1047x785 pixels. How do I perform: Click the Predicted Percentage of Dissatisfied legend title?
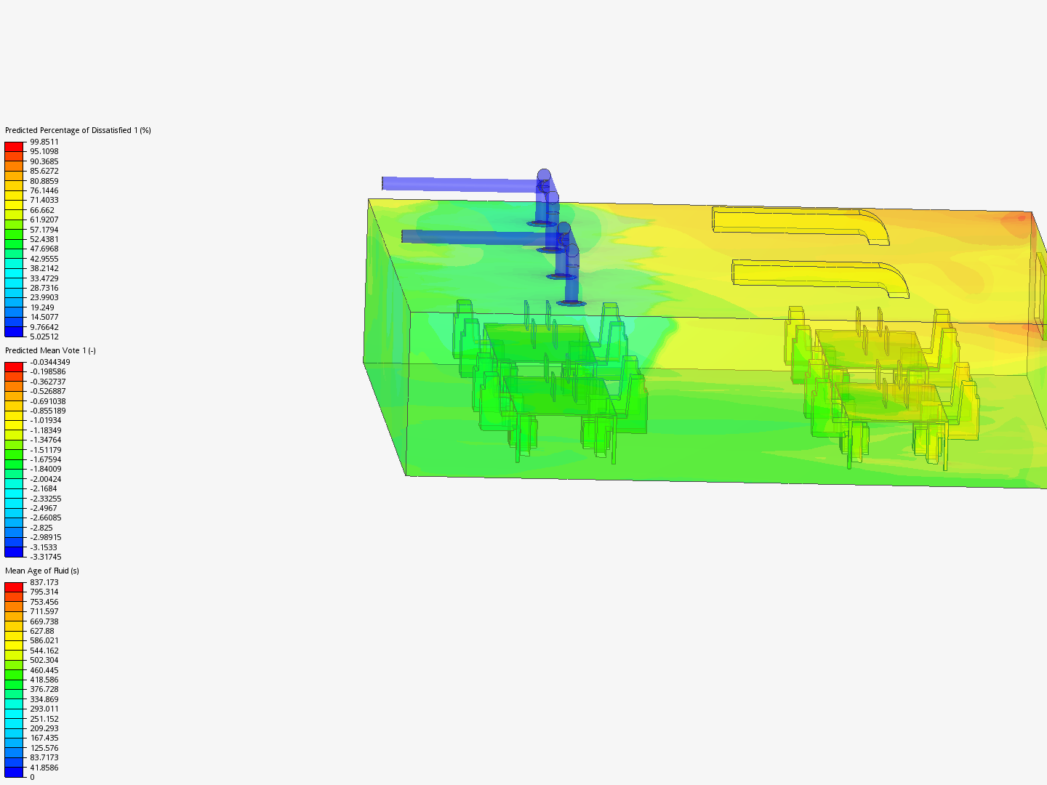78,130
